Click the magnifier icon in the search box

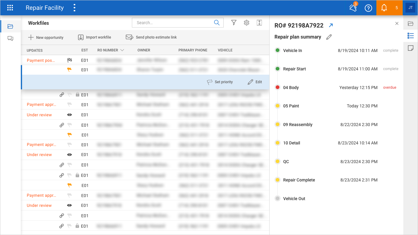(x=217, y=23)
